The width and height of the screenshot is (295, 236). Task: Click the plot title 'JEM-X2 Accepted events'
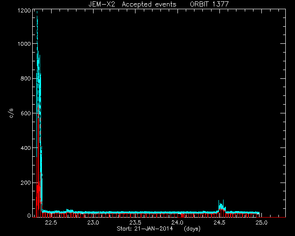[132, 4]
